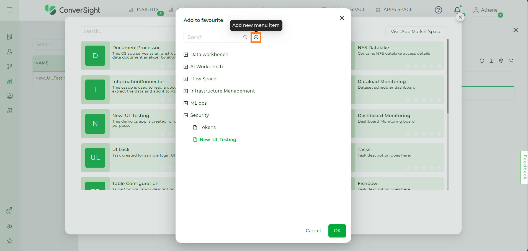Open the NFS Datalake card
Image resolution: width=528 pixels, height=251 pixels.
pos(398,56)
